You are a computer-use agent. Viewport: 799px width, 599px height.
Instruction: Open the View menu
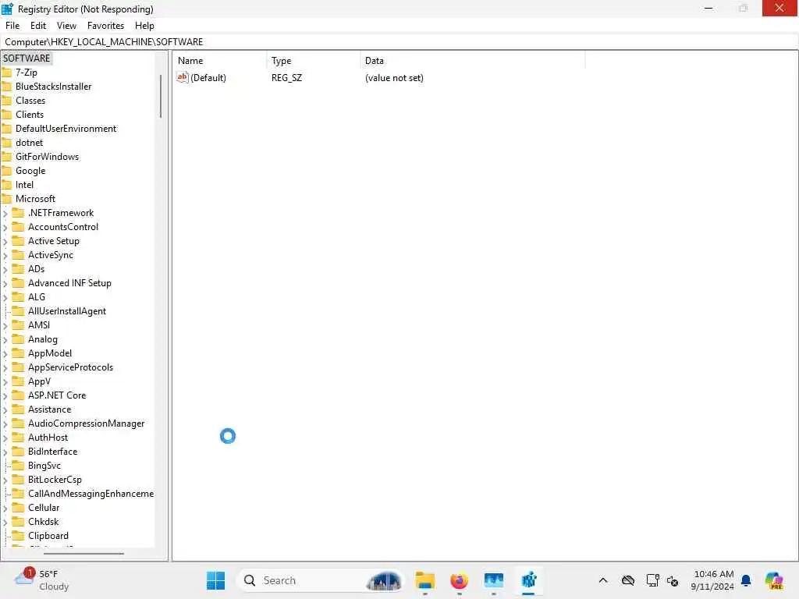(66, 26)
